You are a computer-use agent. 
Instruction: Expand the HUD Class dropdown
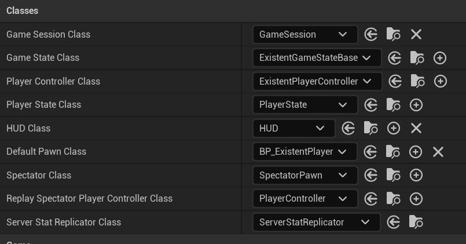click(293, 128)
